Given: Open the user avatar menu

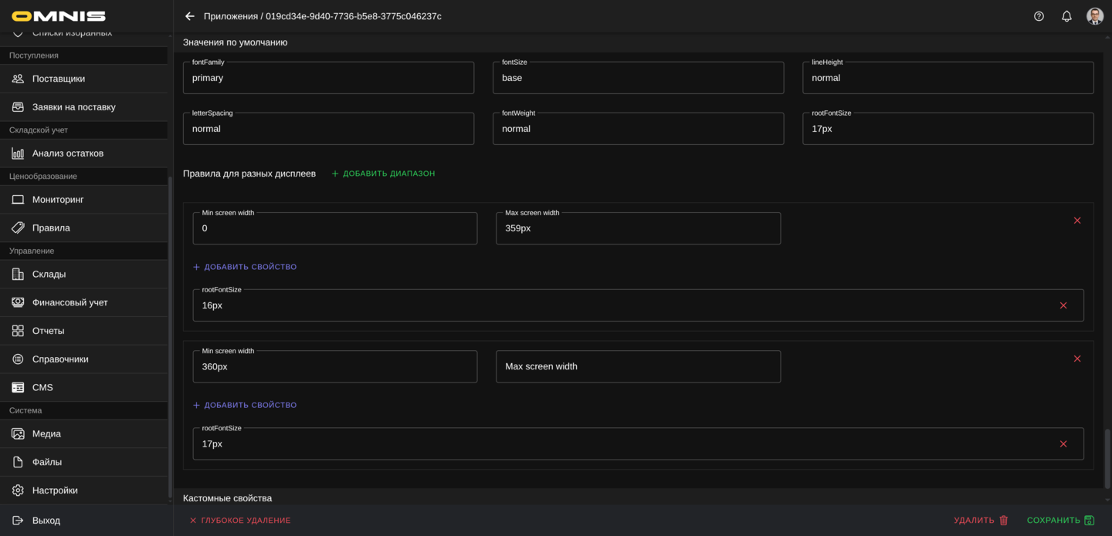Looking at the screenshot, I should 1095,15.
